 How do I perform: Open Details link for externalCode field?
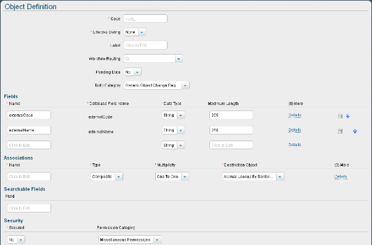[x=294, y=115]
